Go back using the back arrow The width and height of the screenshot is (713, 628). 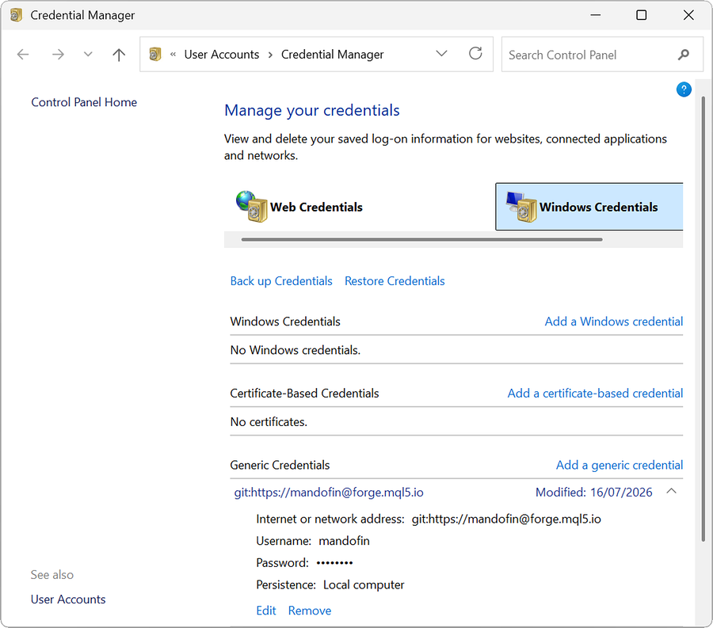tap(23, 55)
